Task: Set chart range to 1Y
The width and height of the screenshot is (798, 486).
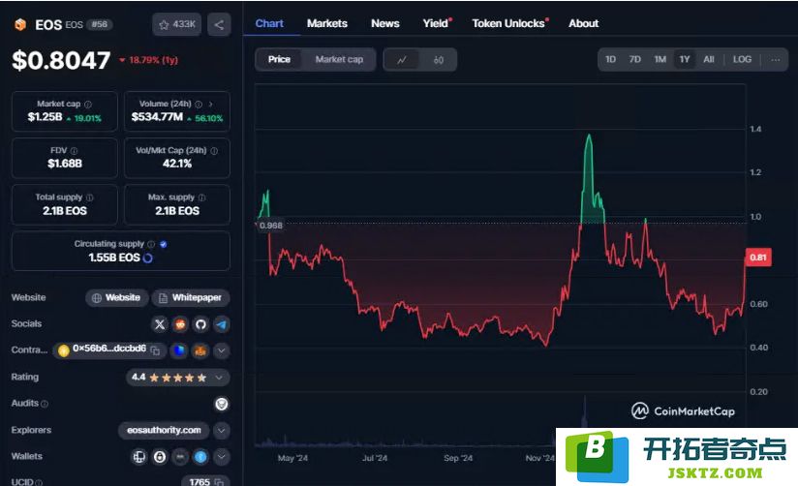Action: [685, 60]
